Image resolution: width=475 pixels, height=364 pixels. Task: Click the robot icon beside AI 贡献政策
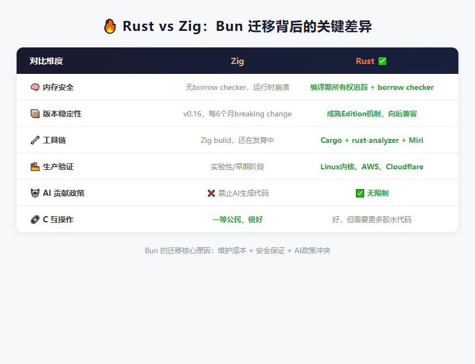35,193
